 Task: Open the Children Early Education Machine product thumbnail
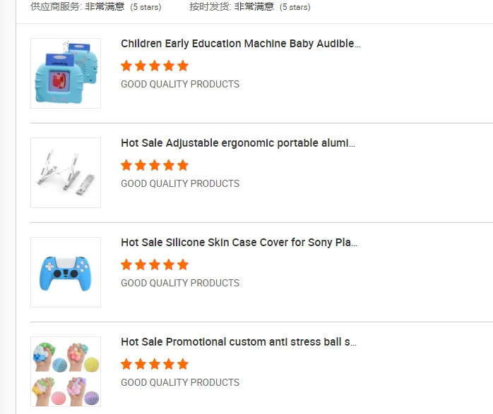pyautogui.click(x=66, y=73)
